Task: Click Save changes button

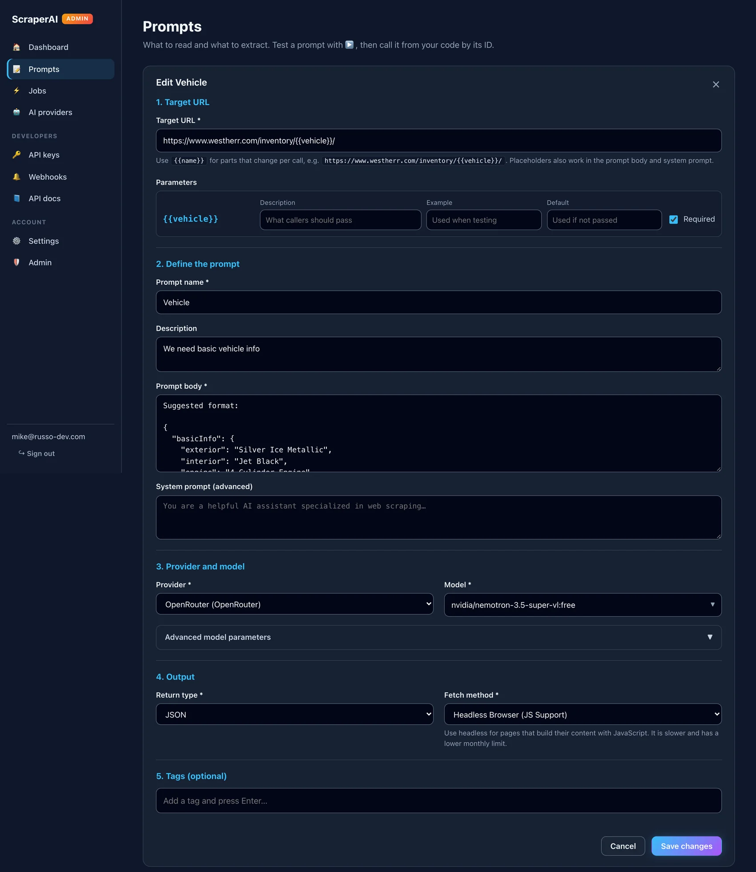Action: pyautogui.click(x=686, y=846)
